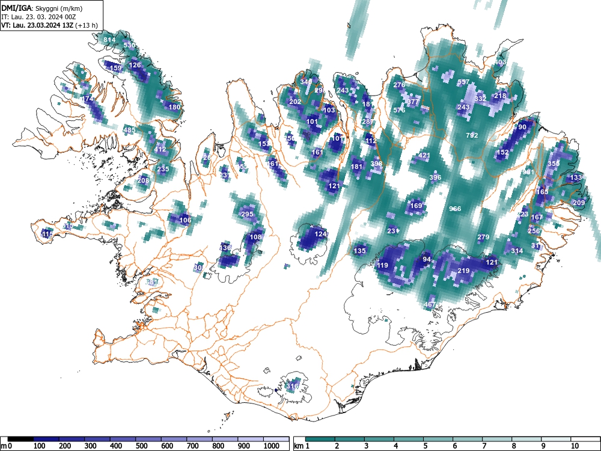Select the darkest teal 1 km legend swatch
The height and width of the screenshot is (451, 601).
[x=320, y=439]
